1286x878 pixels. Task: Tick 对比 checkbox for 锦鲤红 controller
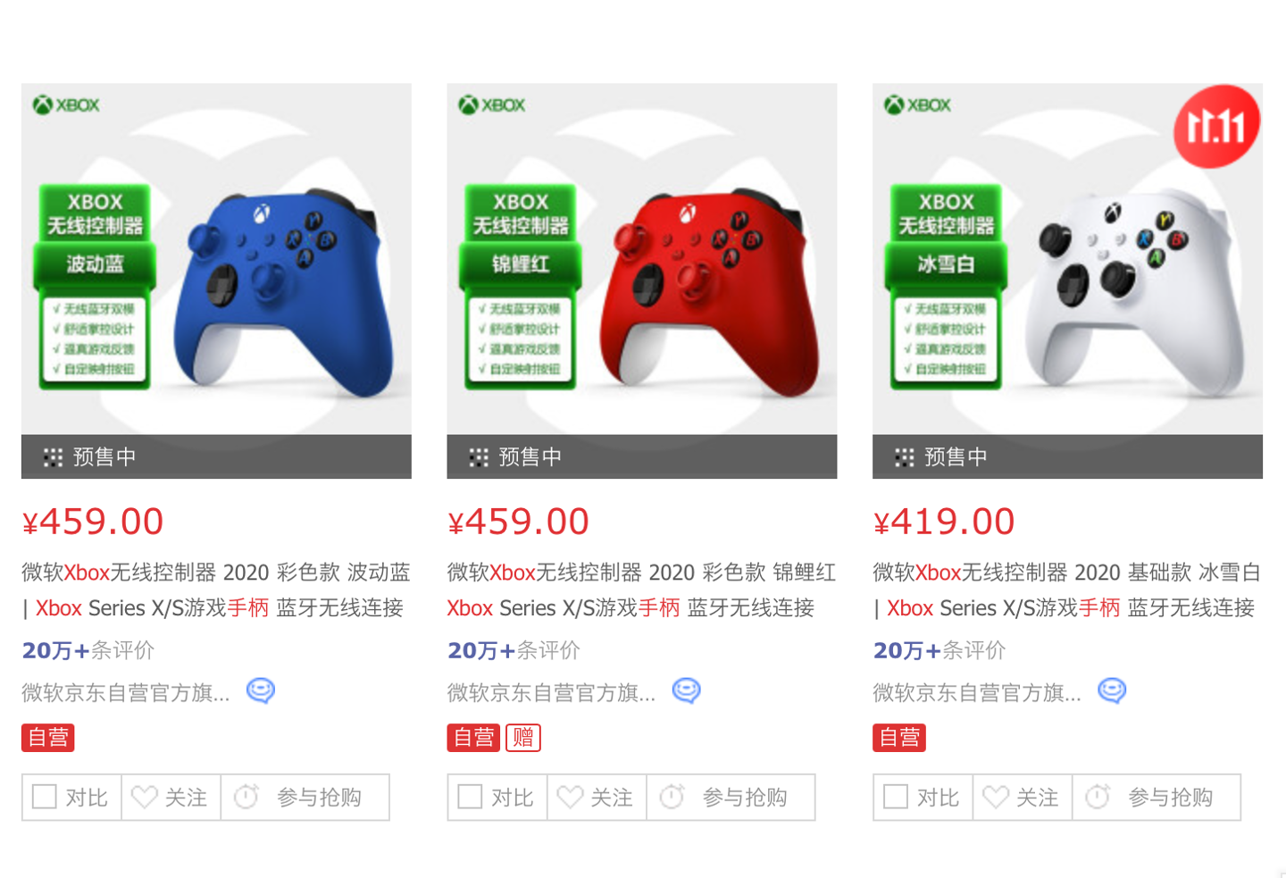(x=470, y=797)
